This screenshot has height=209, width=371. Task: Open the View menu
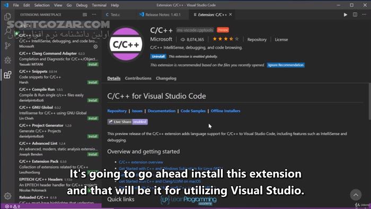[x=58, y=5]
